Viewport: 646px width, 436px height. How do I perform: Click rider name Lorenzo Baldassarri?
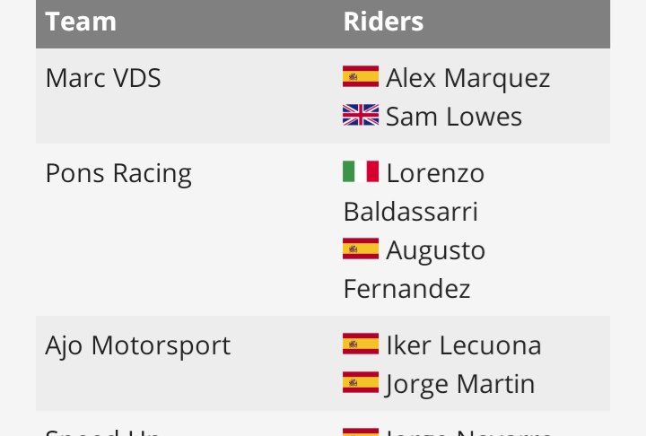point(434,173)
